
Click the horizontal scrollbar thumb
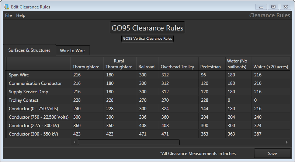(x=128, y=142)
